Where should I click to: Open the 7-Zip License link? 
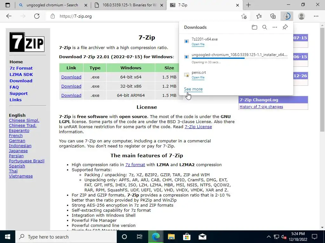[x=198, y=127]
